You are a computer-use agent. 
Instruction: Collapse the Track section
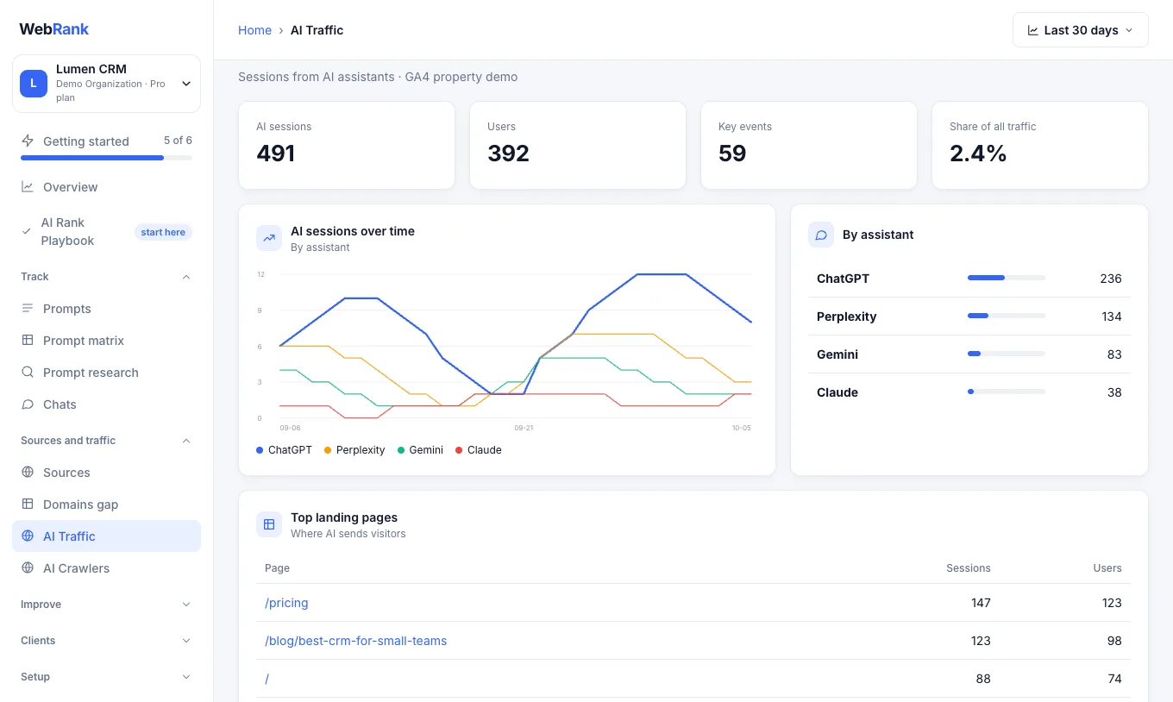point(186,277)
